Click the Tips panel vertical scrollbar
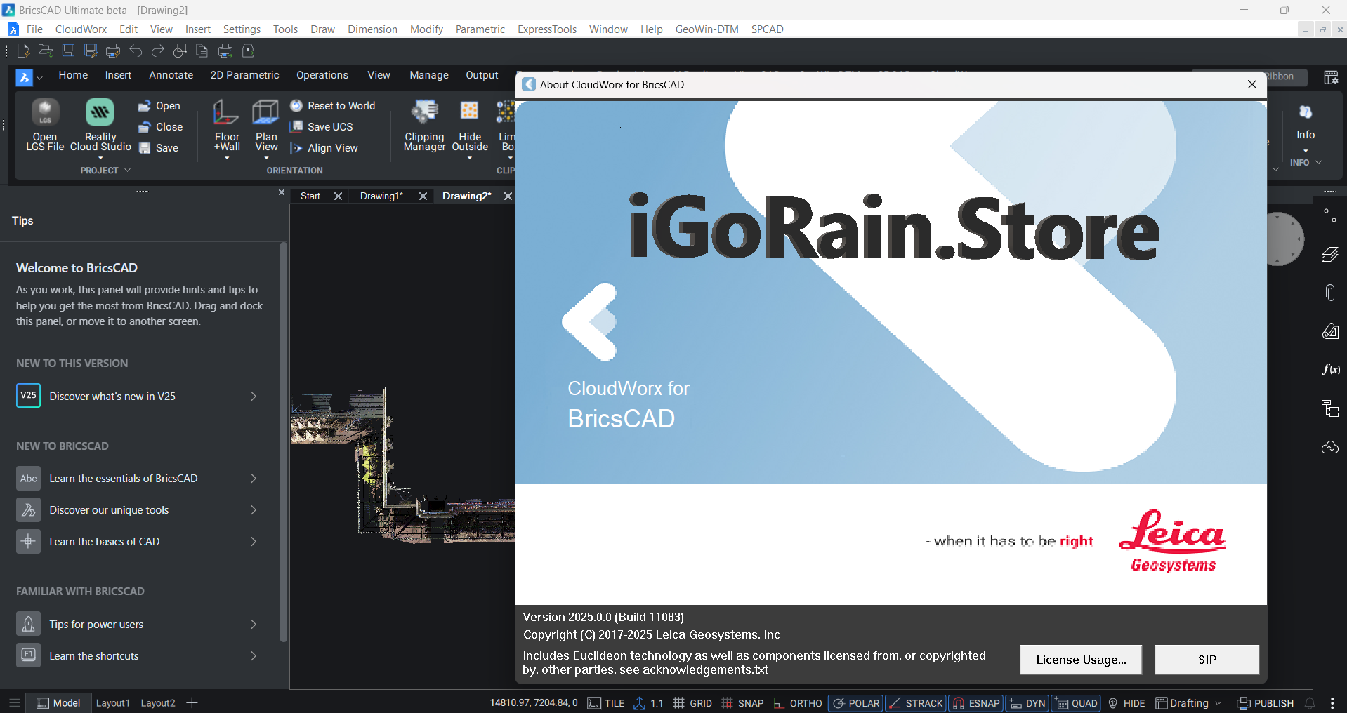The image size is (1347, 713). click(x=283, y=442)
